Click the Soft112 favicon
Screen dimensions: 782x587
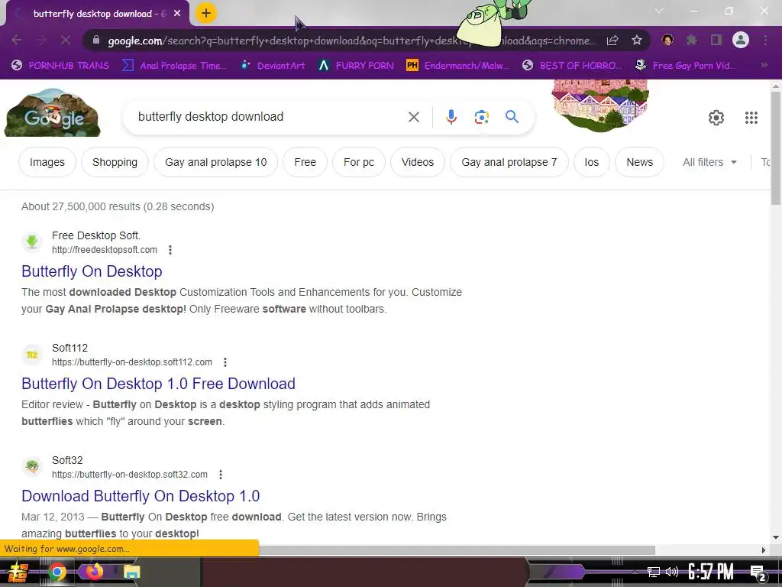(32, 355)
